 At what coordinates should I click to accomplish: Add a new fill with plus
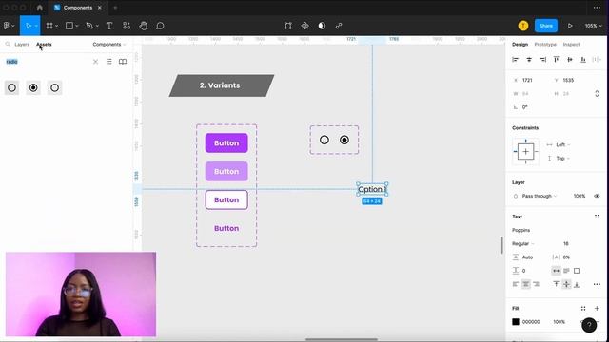coord(597,308)
